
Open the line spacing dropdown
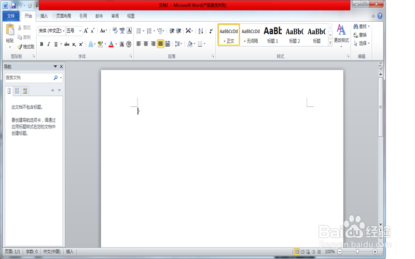(x=178, y=44)
